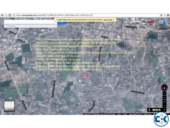Go back with the browser back arrow

pyautogui.click(x=2, y=15)
